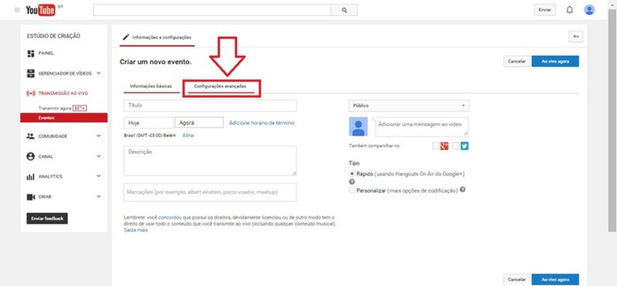Screen dimensions: 617x286
Task: Open notifications bell
Action: [569, 10]
